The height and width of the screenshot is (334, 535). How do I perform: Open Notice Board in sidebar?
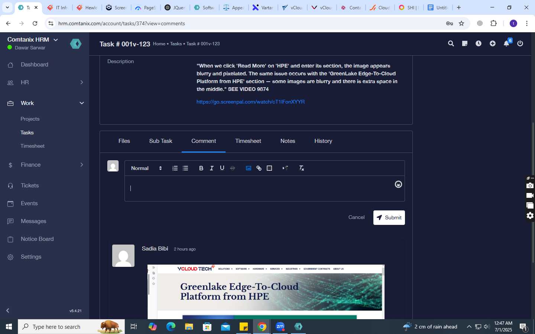point(37,239)
